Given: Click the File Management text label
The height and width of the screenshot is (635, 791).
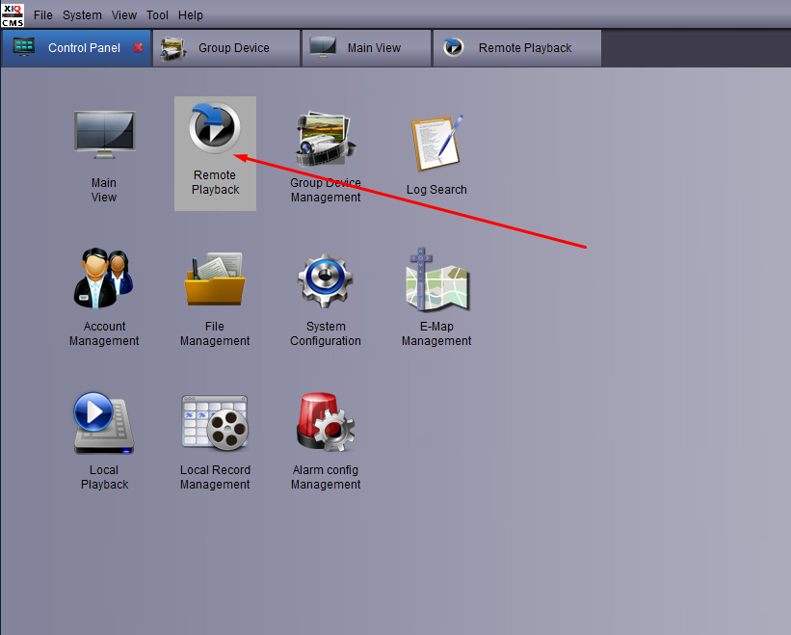Looking at the screenshot, I should point(215,333).
